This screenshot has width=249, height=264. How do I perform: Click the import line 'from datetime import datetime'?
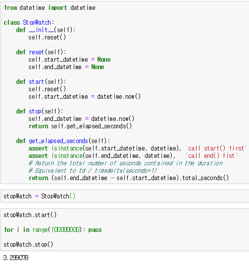pyautogui.click(x=50, y=8)
